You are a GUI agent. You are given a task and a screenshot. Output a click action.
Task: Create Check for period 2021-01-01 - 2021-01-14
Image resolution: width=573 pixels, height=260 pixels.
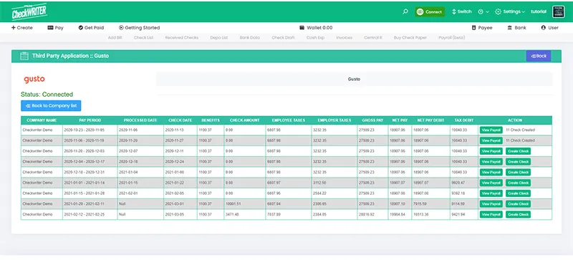(x=518, y=183)
